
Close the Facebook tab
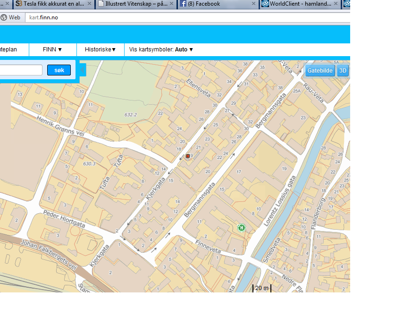253,4
